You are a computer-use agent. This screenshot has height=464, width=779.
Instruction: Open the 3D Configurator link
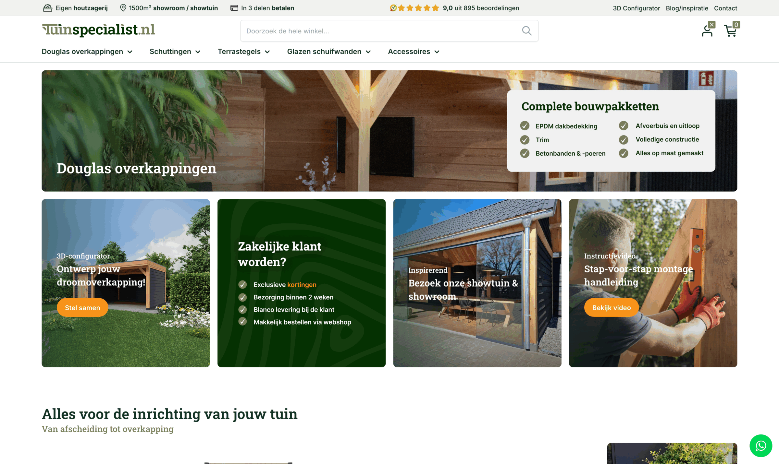636,8
